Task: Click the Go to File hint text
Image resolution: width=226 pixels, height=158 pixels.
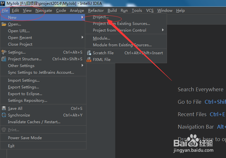Action: (190, 102)
